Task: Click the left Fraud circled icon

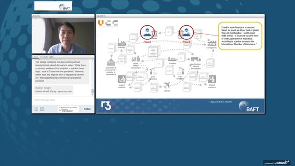Action: point(147,33)
